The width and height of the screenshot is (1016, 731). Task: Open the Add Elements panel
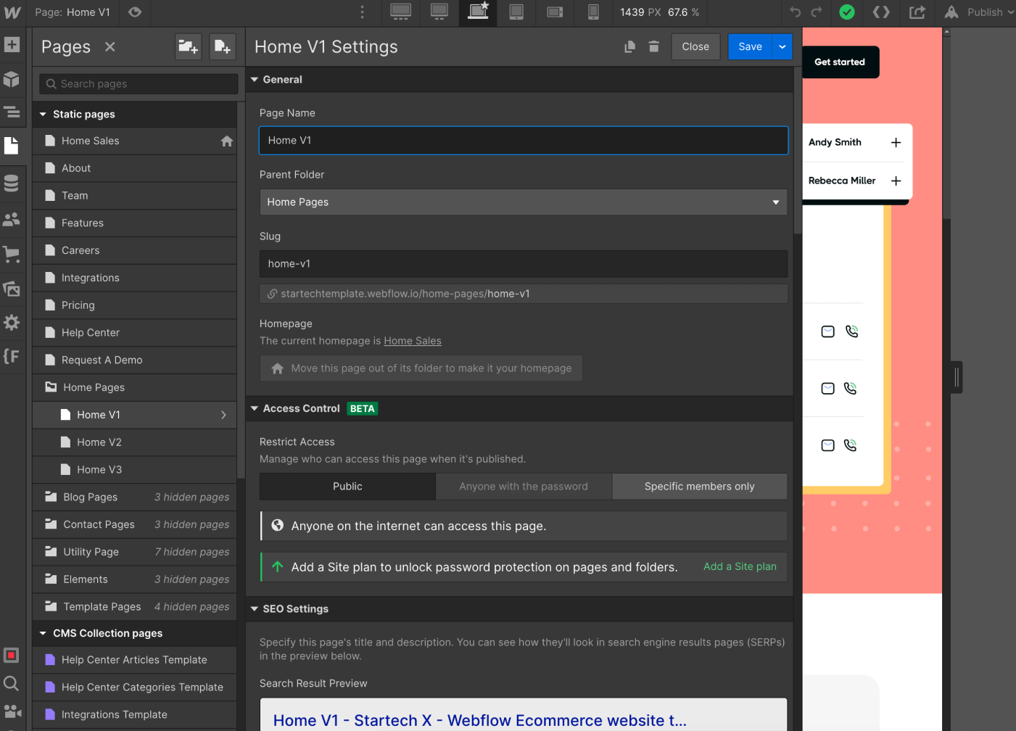11,45
